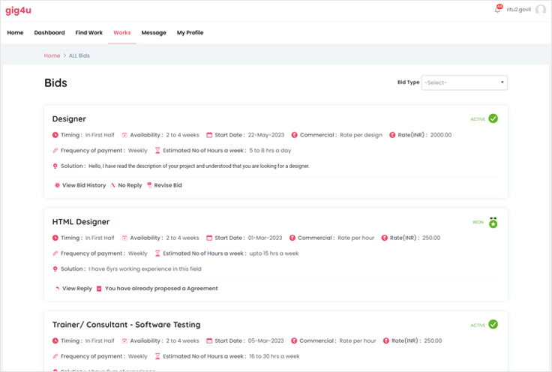Image resolution: width=552 pixels, height=372 pixels.
Task: Open My Profile from navigation
Action: 190,33
